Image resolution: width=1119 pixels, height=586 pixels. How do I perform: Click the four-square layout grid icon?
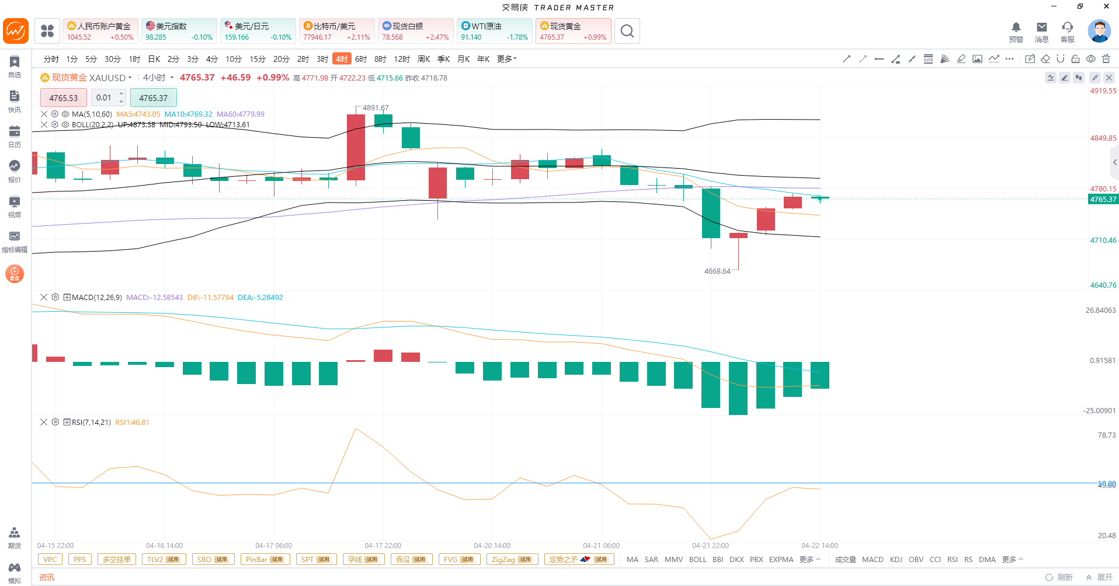click(47, 31)
